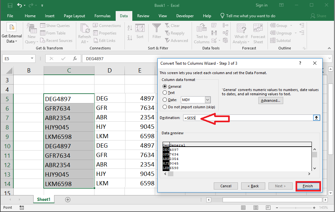
Task: Select the General data format option
Action: point(165,86)
